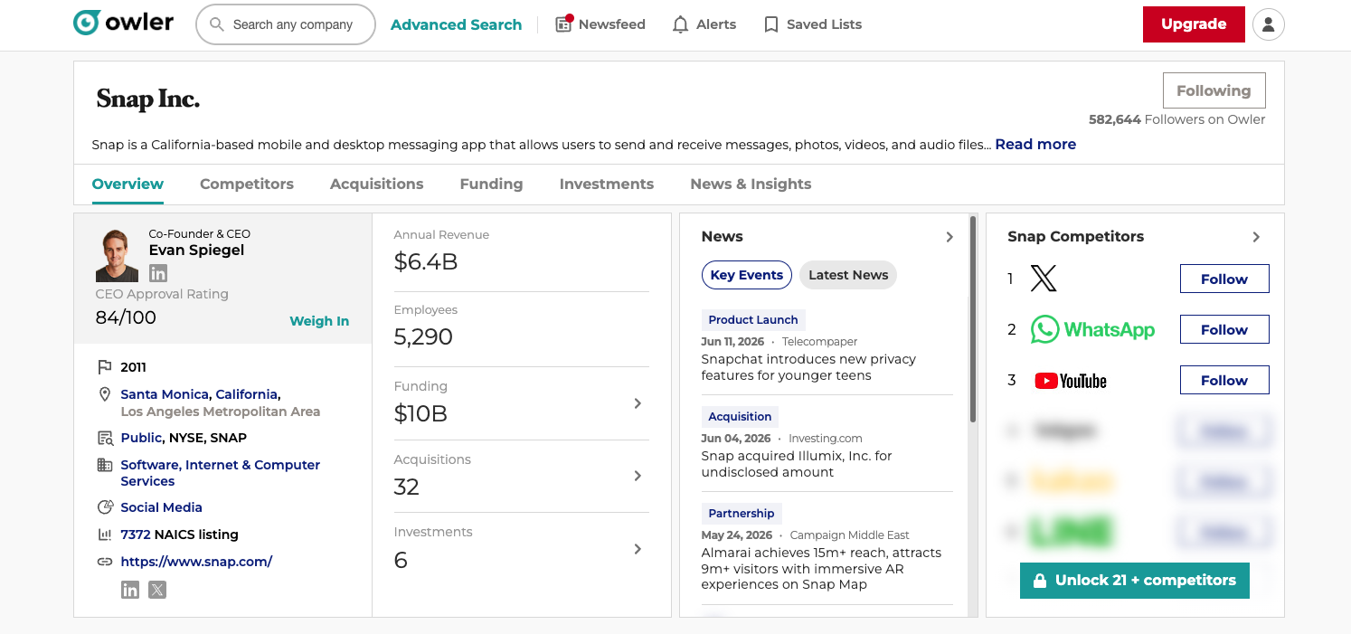This screenshot has height=634, width=1351.
Task: Click the YouTube competitor logo
Action: (1071, 381)
